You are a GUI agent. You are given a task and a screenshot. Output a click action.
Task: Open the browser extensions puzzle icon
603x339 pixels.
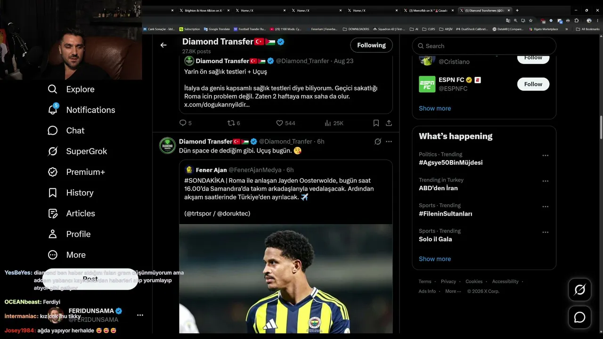pos(576,21)
